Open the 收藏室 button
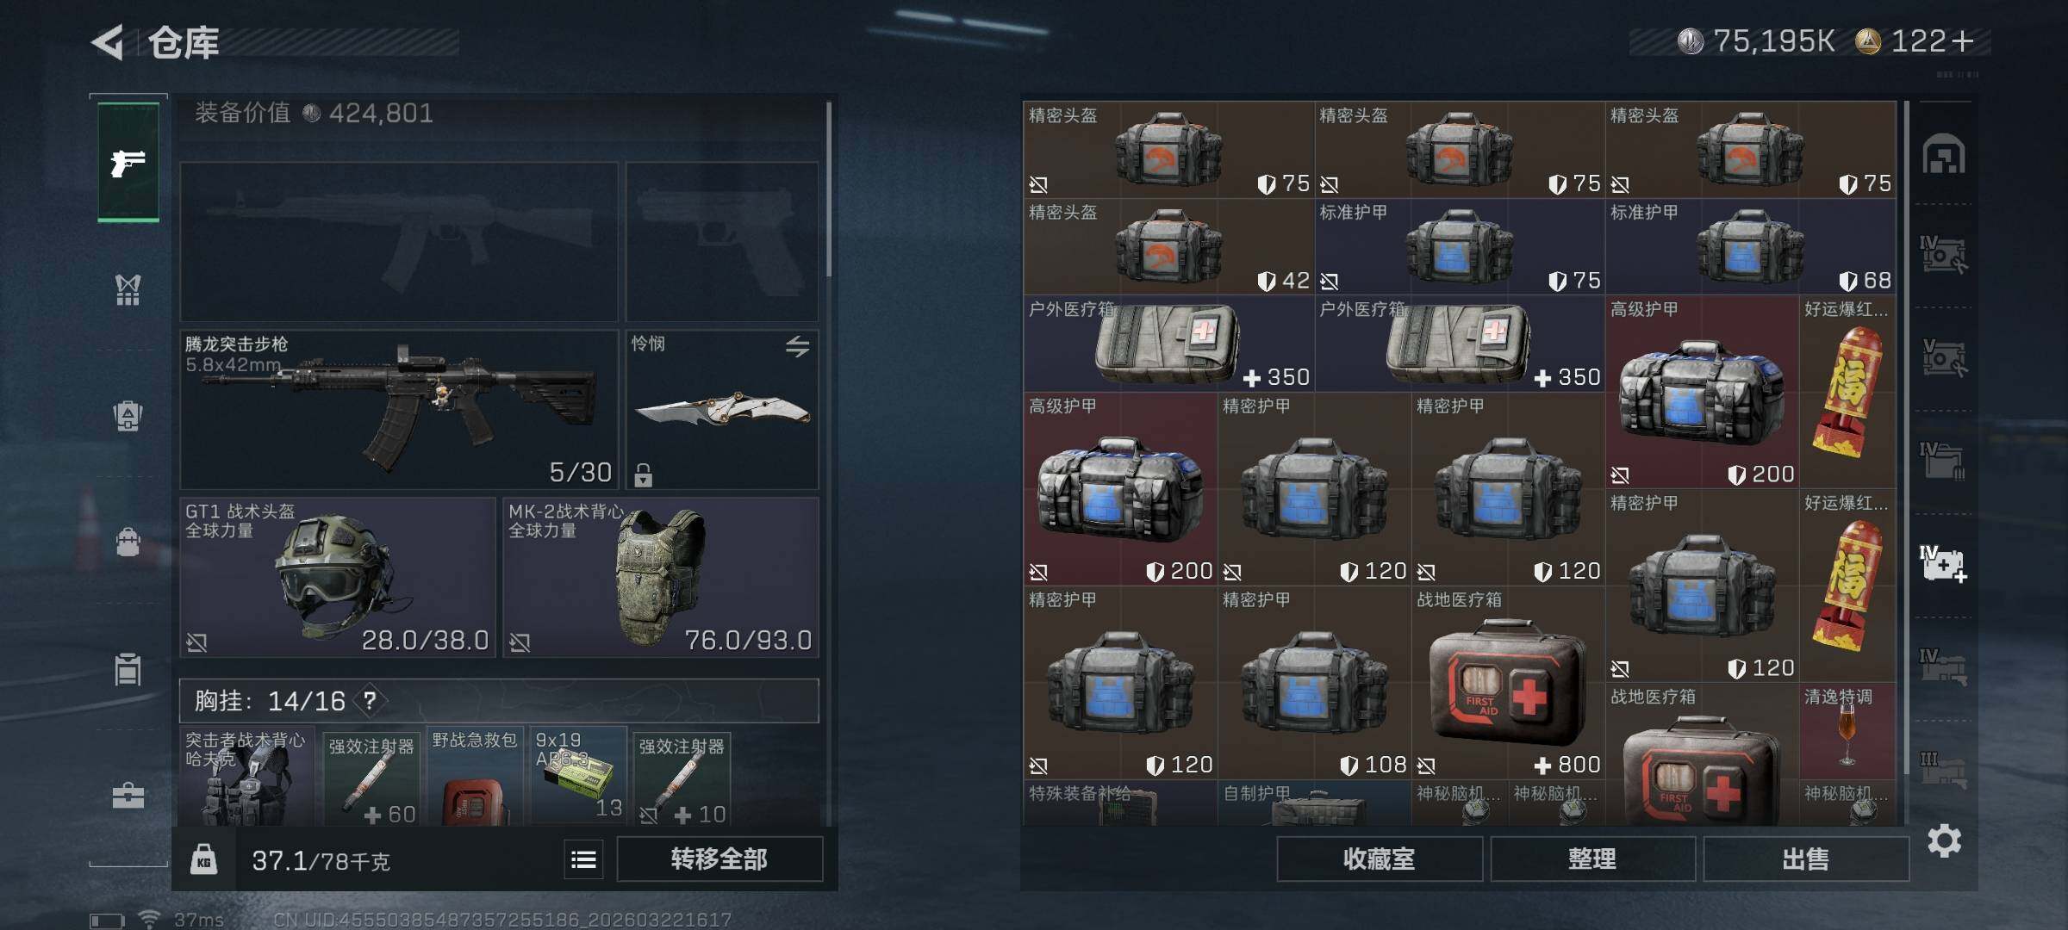Image resolution: width=2068 pixels, height=930 pixels. [x=1379, y=859]
